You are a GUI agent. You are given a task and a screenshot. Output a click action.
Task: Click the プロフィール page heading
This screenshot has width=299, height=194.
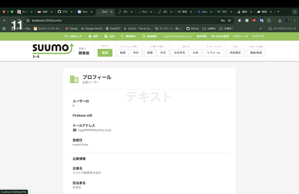click(97, 77)
